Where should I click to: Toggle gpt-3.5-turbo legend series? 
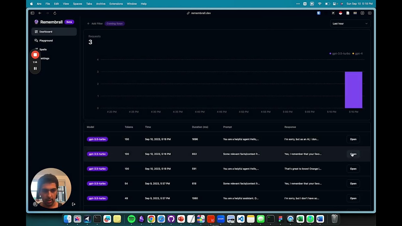coord(340,54)
